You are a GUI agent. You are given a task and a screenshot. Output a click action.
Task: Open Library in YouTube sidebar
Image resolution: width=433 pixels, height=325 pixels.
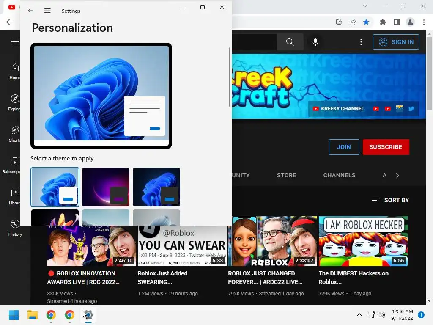[14, 196]
